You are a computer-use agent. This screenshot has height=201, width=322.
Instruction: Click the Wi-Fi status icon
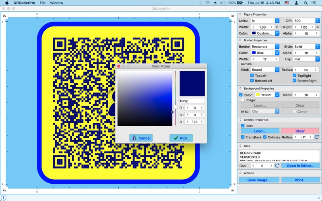point(207,3)
